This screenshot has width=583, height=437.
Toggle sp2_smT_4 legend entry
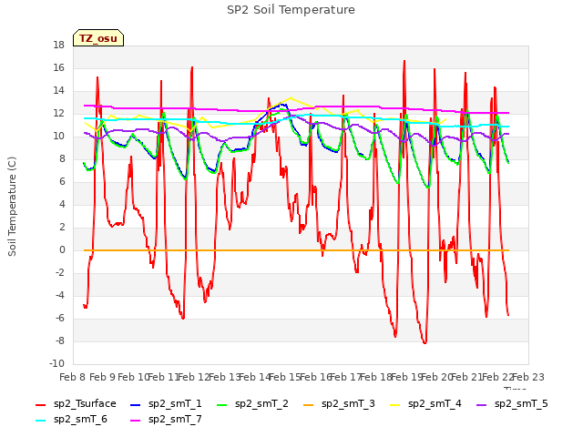click(x=425, y=403)
